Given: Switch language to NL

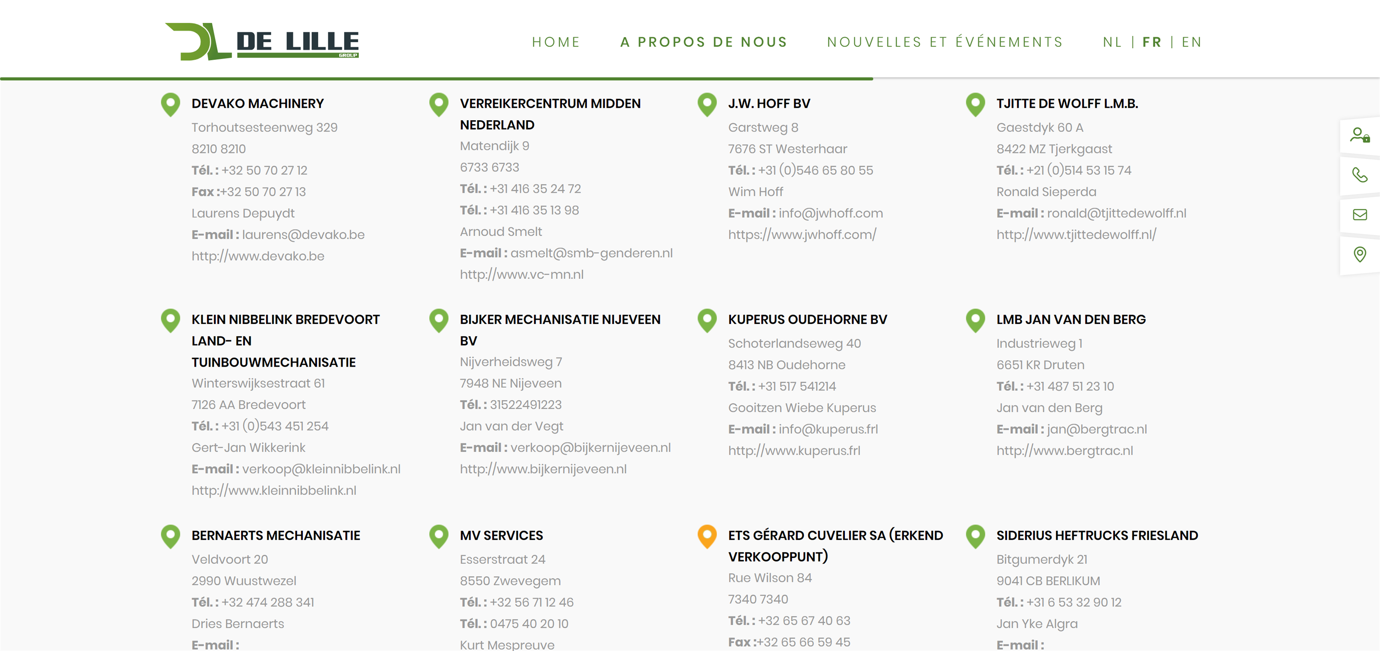Looking at the screenshot, I should 1112,42.
